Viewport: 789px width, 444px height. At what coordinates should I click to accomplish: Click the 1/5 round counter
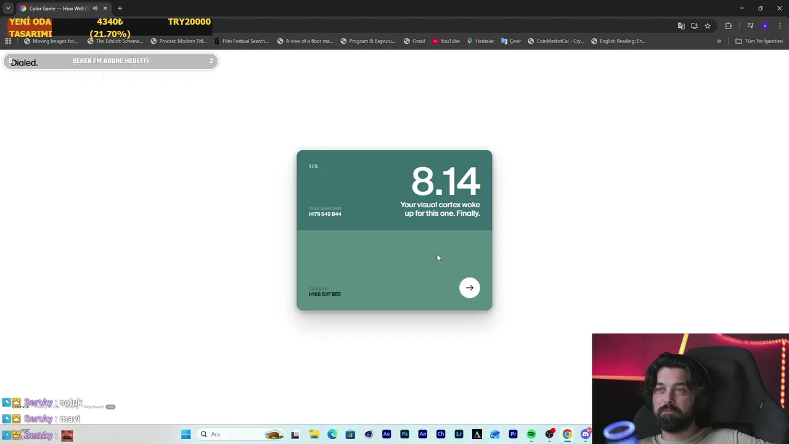[313, 166]
